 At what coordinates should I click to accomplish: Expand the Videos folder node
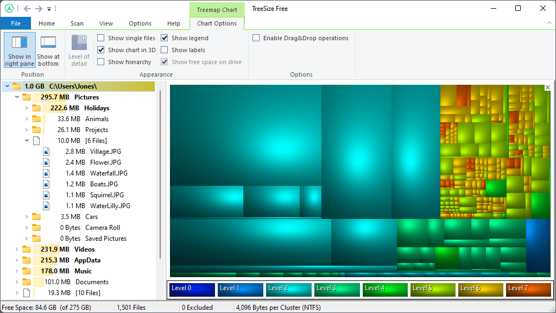coord(16,249)
